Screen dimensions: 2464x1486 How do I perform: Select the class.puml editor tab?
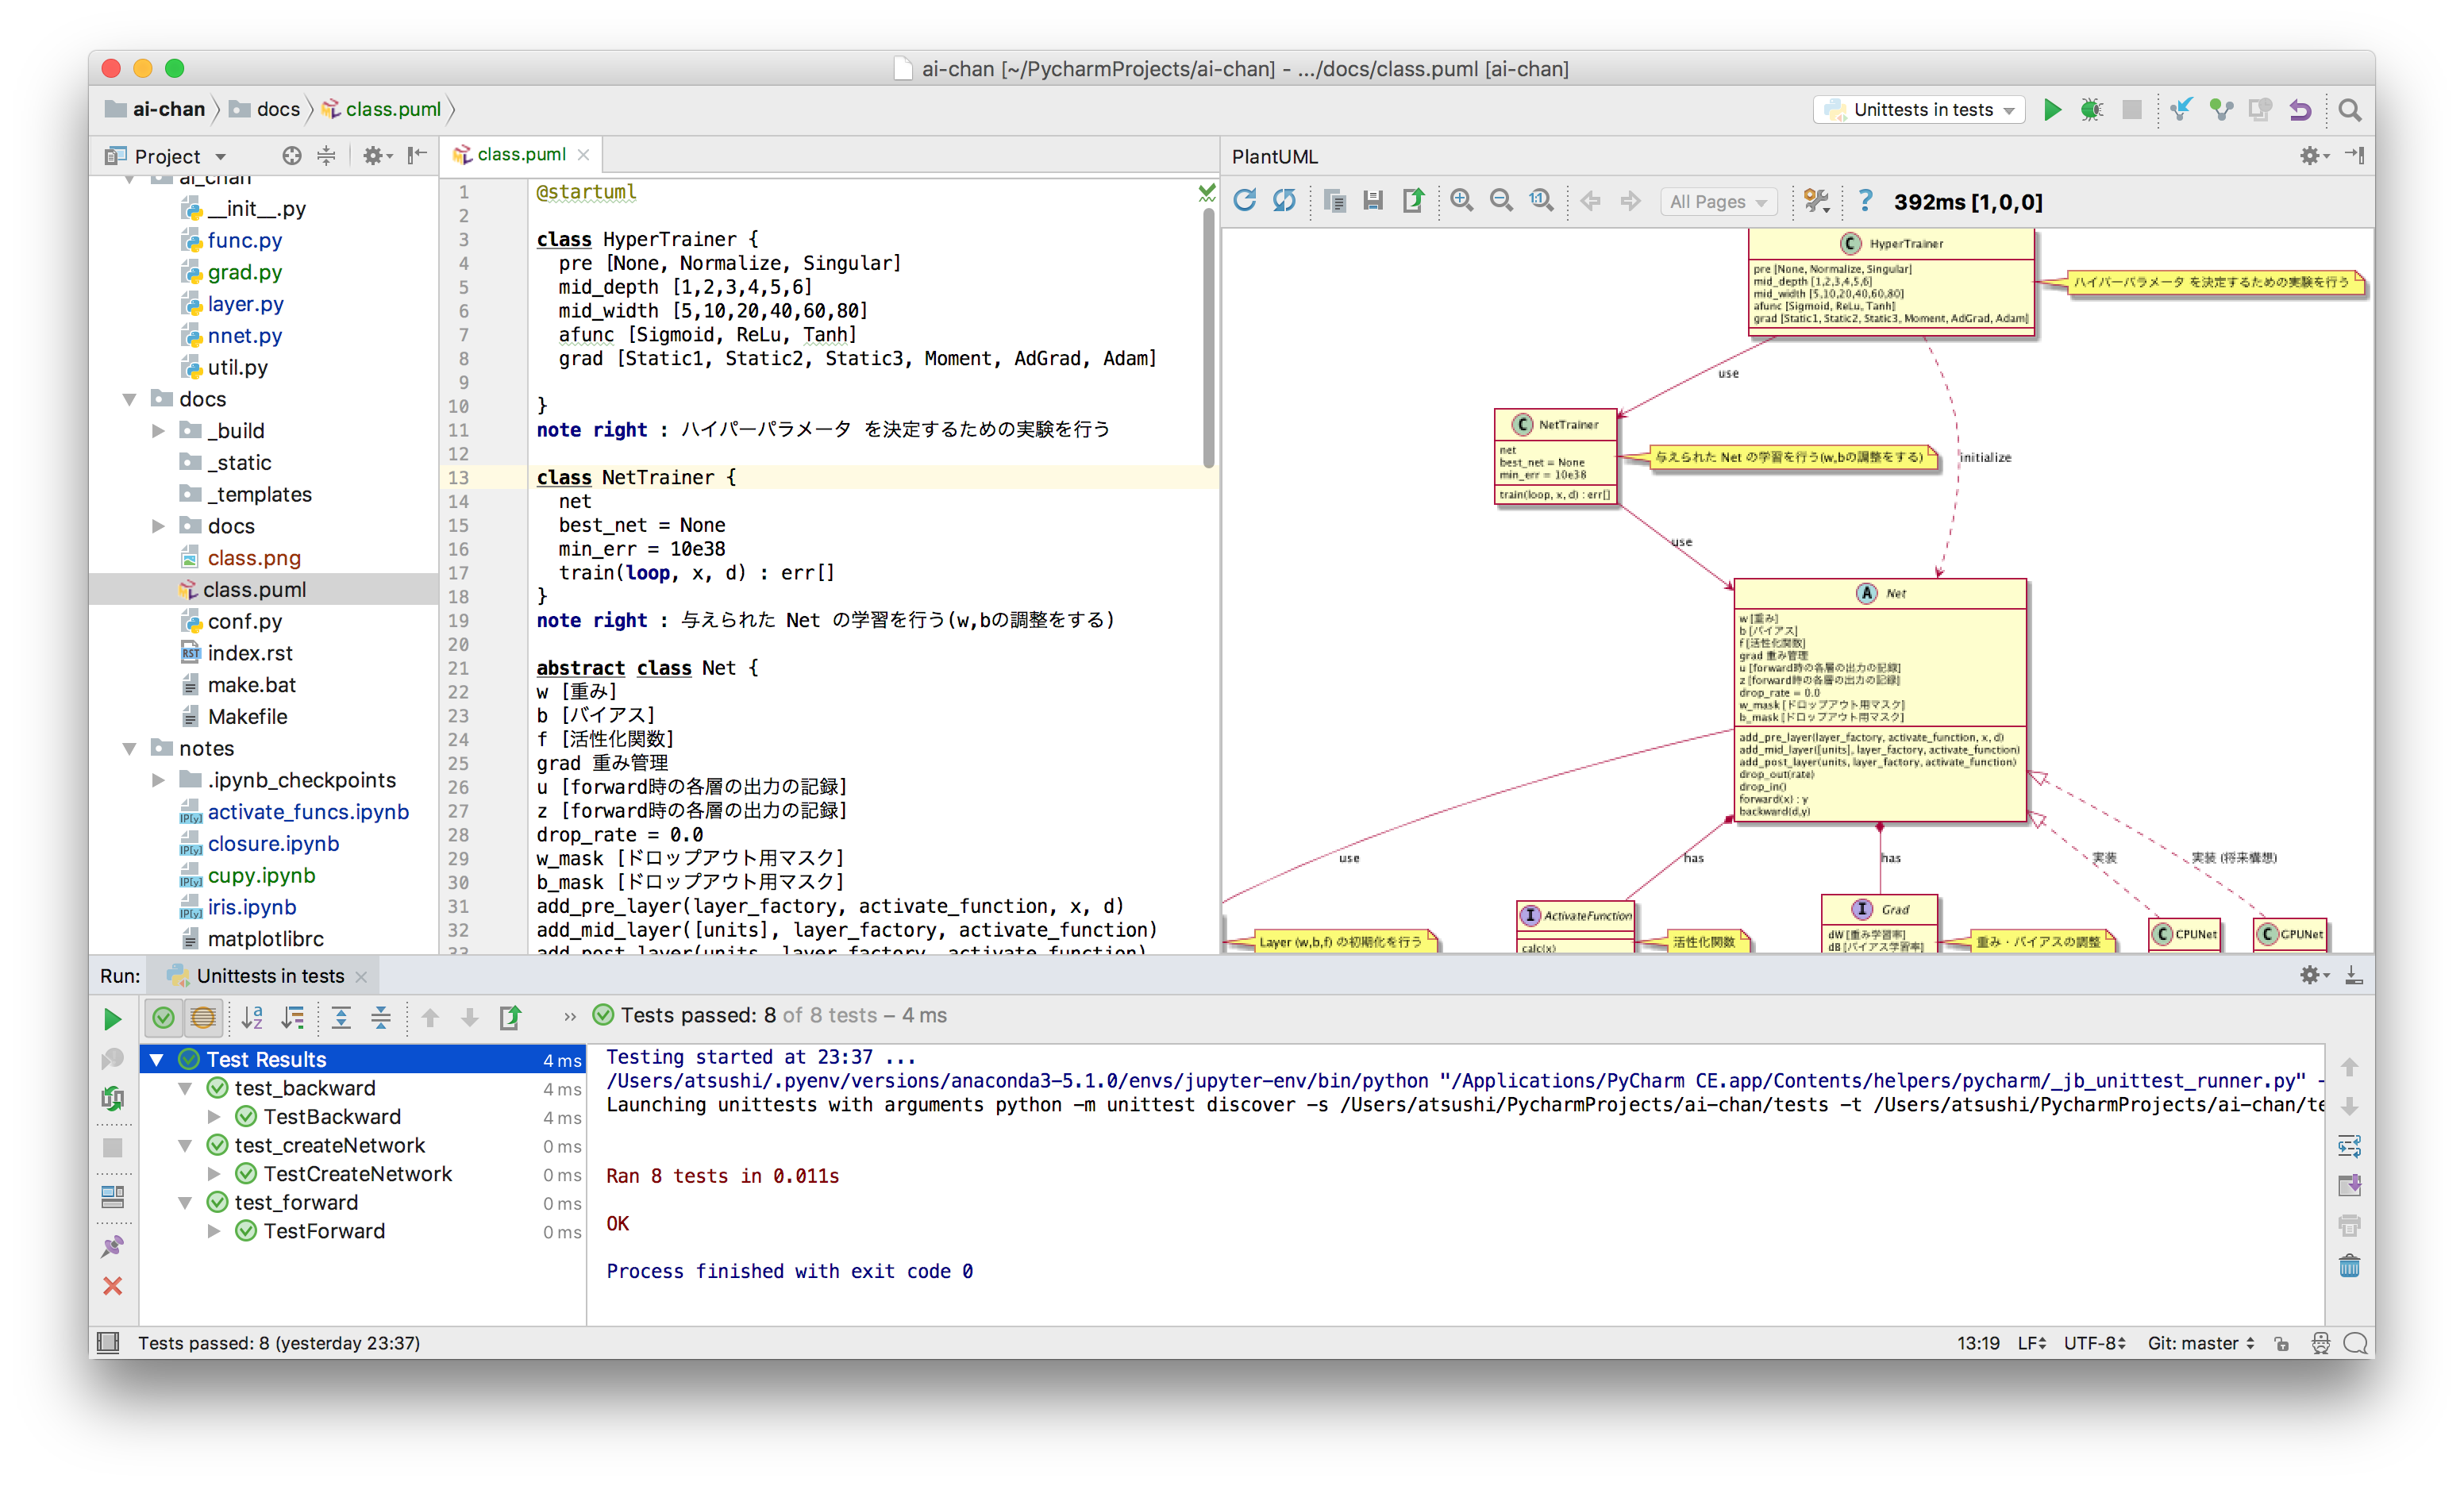(x=520, y=155)
